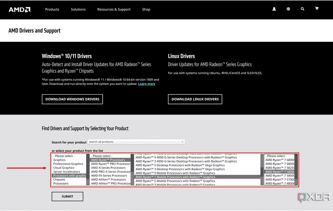Image resolution: width=333 pixels, height=211 pixels.
Task: Choose AMD FX-Series Processors option
Action: (108, 176)
